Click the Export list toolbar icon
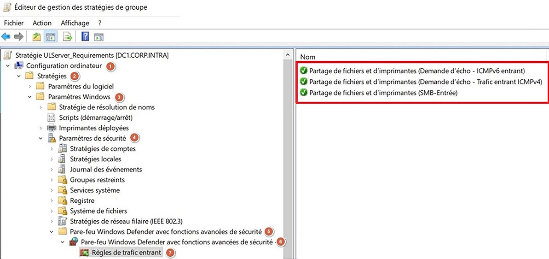Image resolution: width=549 pixels, height=259 pixels. (67, 36)
